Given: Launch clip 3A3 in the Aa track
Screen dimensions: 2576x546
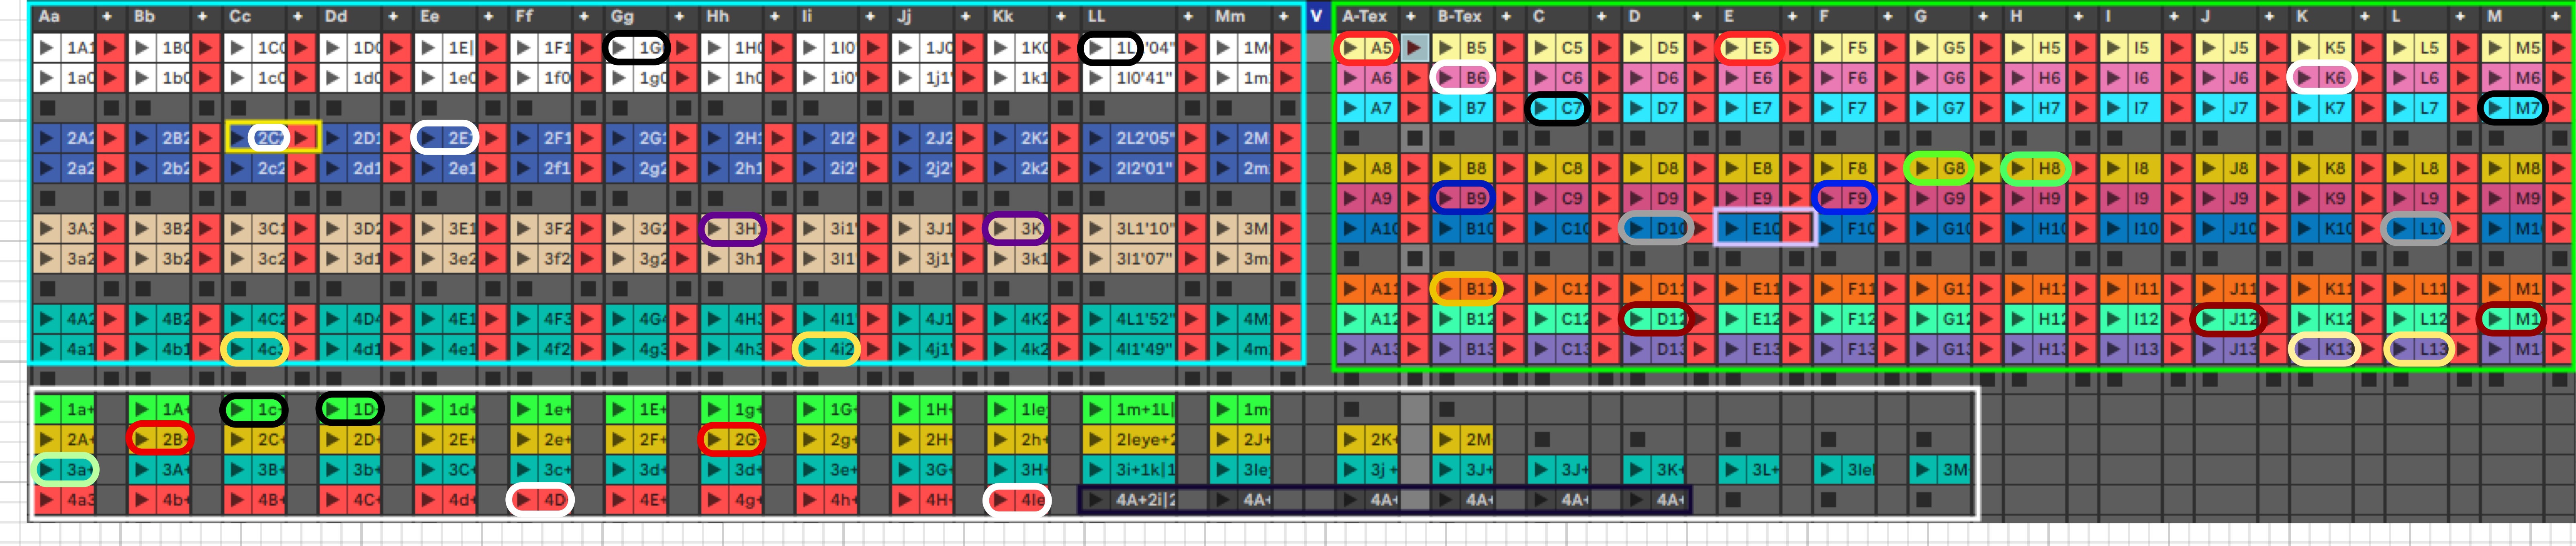Looking at the screenshot, I should tap(47, 229).
